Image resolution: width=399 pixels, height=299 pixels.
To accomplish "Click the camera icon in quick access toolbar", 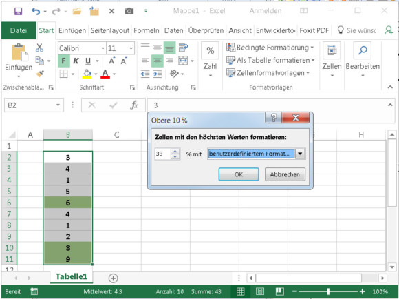I will point(129,11).
